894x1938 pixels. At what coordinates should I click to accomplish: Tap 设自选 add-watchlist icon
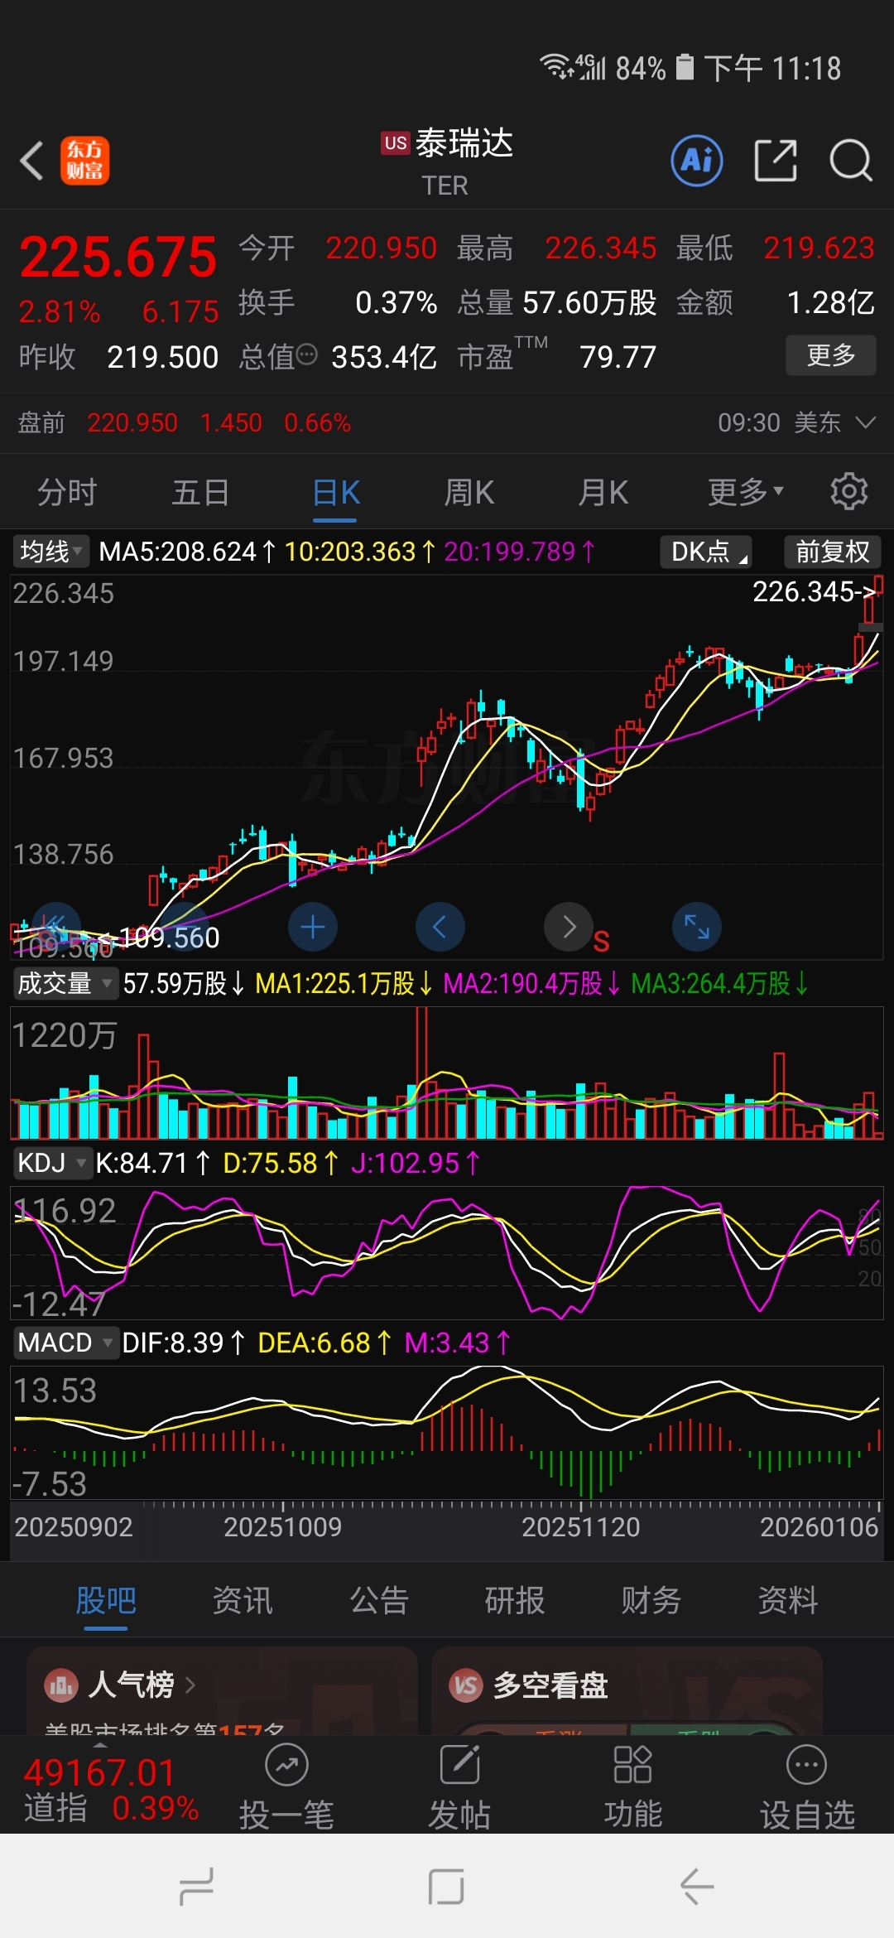click(806, 1766)
